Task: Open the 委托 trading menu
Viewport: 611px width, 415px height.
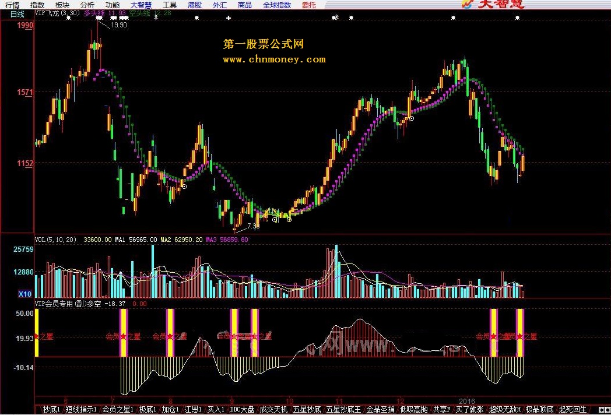Action: [309, 5]
